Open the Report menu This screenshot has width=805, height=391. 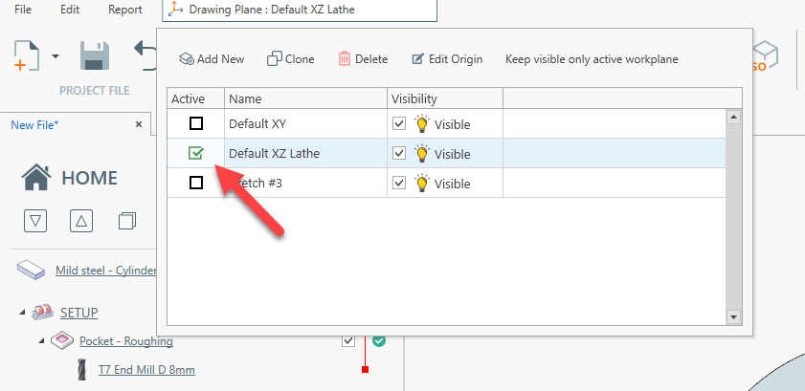(124, 10)
